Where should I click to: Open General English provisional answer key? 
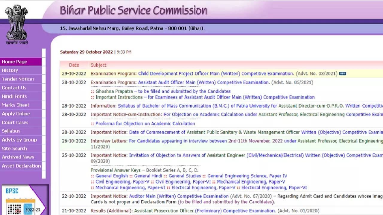point(112,176)
